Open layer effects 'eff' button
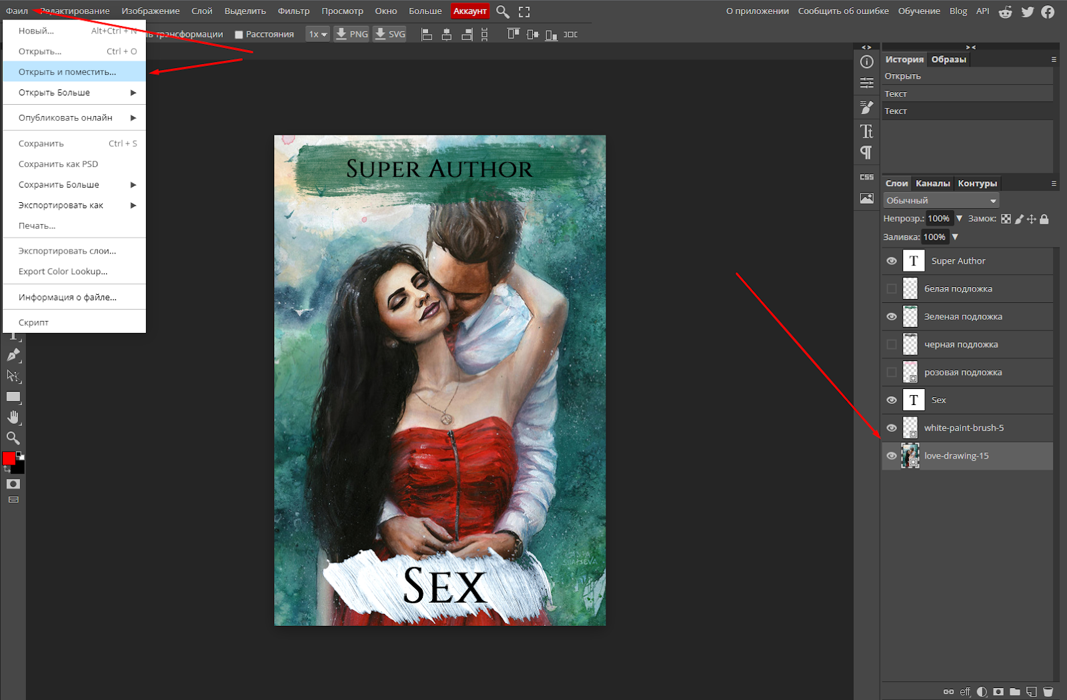This screenshot has width=1067, height=700. tap(965, 691)
